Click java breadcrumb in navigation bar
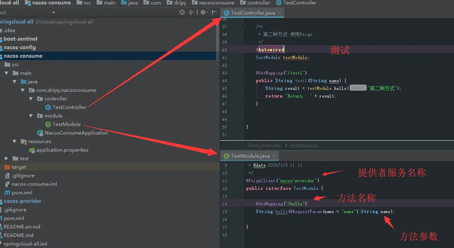Screen dimensions: 454x248 click(x=130, y=3)
